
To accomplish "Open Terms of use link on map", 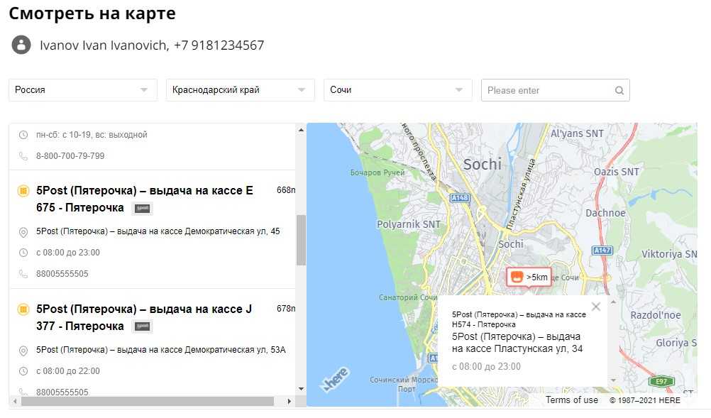I will pos(571,400).
